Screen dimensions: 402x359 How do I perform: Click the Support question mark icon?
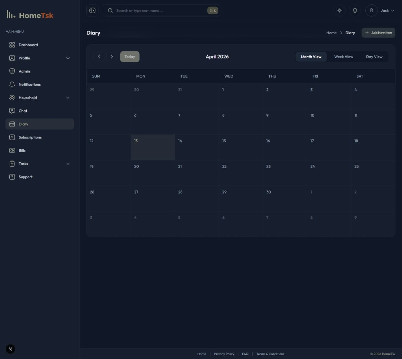point(12,177)
